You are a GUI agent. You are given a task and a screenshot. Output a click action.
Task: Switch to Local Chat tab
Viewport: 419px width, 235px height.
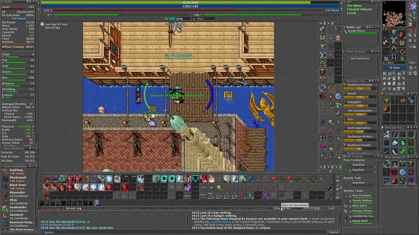[x=53, y=208]
